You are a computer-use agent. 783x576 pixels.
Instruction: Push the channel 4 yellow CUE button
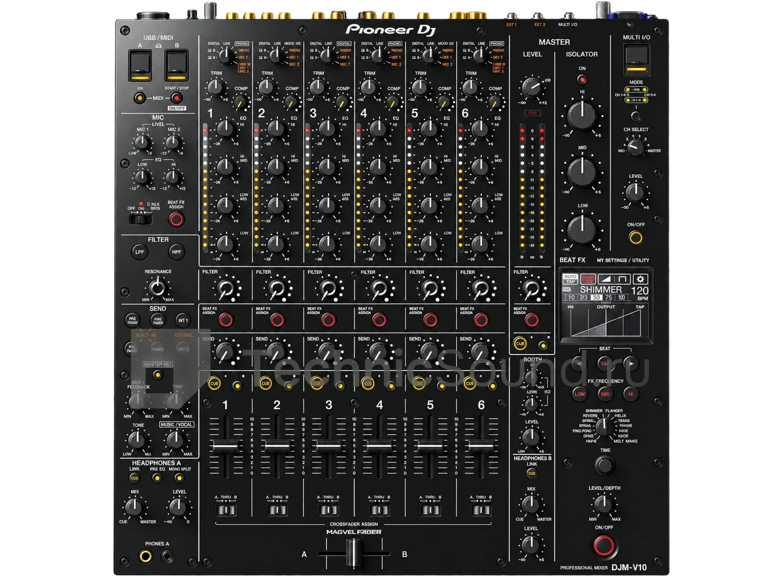[x=368, y=383]
